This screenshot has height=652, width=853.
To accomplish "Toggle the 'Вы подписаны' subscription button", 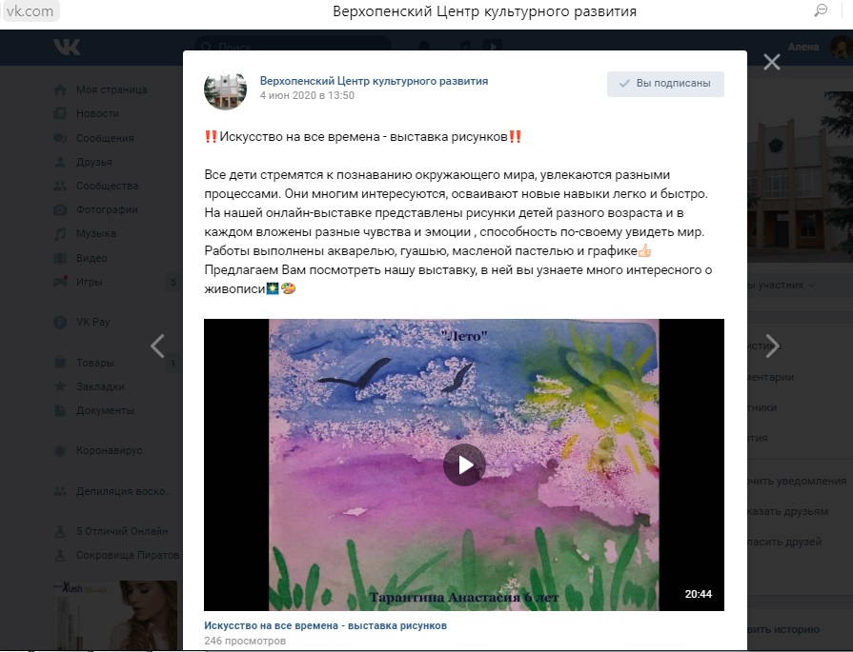I will click(x=665, y=84).
